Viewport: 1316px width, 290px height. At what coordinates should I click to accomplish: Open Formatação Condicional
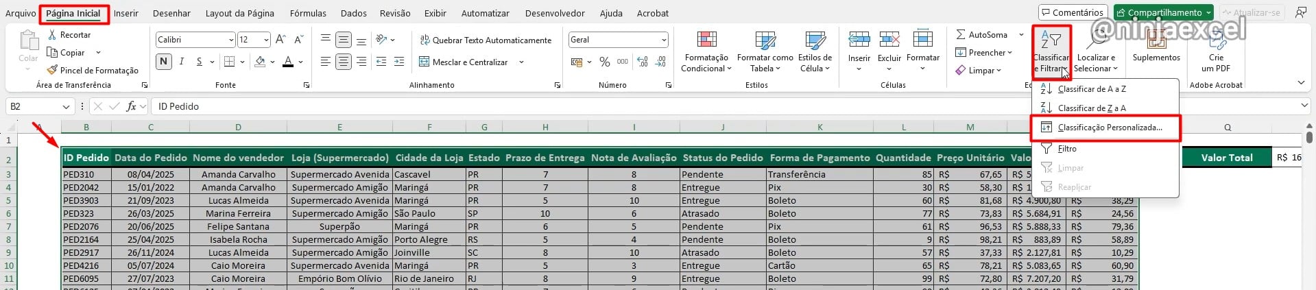[706, 51]
